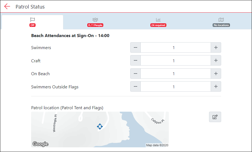This screenshot has width=252, height=152.
Task: Increase the Craft count
Action: tap(216, 61)
